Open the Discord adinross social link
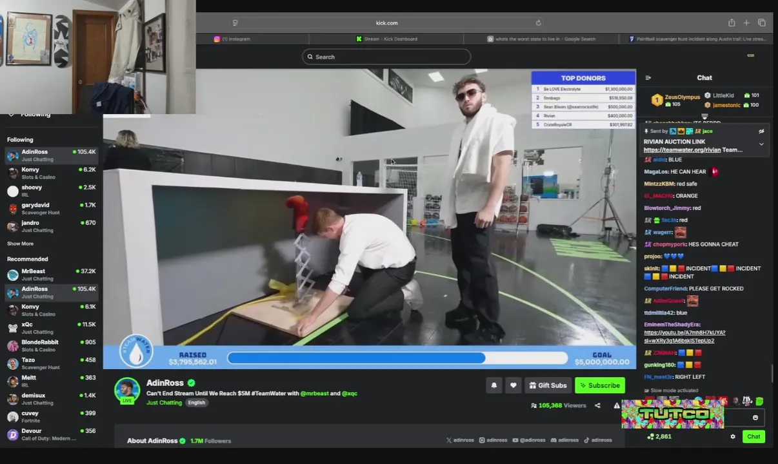The height and width of the screenshot is (464, 778). pyautogui.click(x=564, y=440)
